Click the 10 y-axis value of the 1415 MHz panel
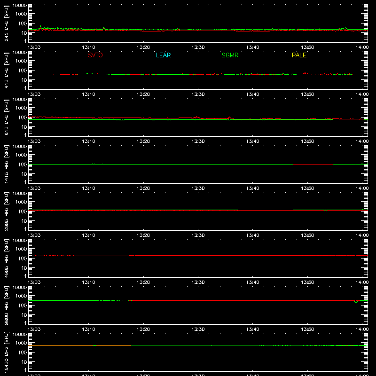The height and width of the screenshot is (376, 376). 24,174
